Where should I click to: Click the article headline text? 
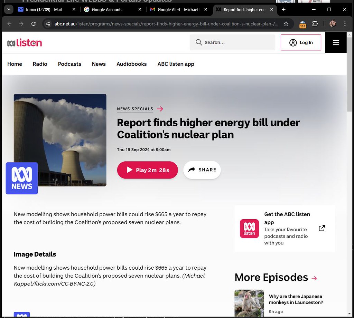pos(208,128)
